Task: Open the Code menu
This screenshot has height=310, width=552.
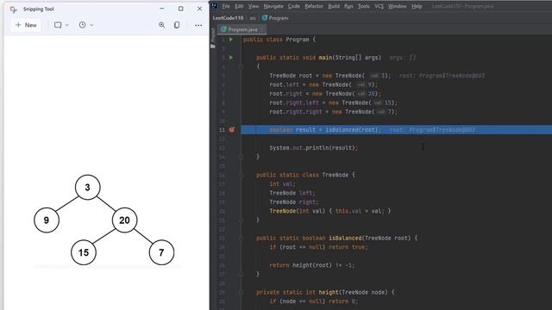Action: (x=293, y=6)
